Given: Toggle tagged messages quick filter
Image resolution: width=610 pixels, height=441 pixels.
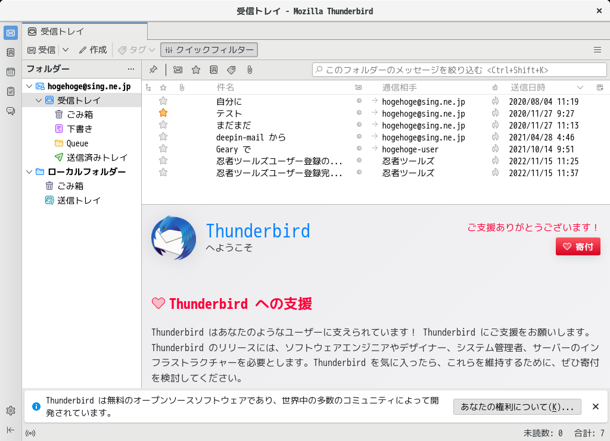Looking at the screenshot, I should pos(232,70).
